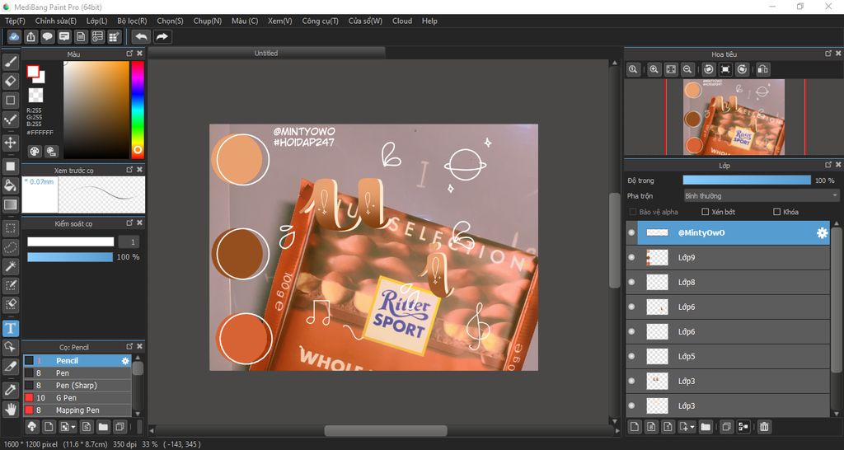Hide the Lớp5 layer

pos(632,356)
